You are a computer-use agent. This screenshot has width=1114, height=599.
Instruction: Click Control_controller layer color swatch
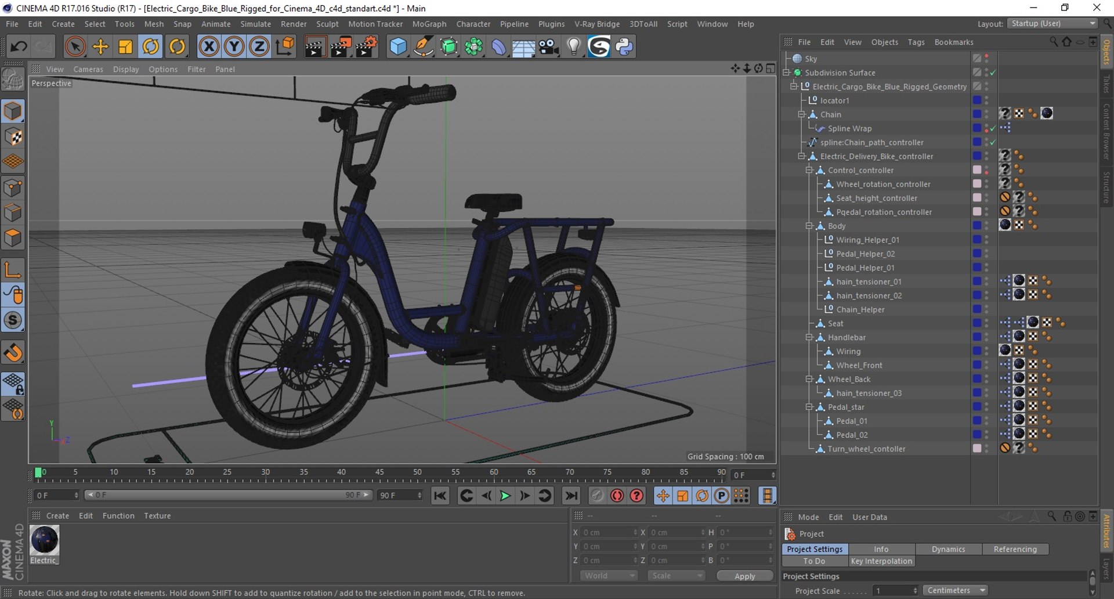coord(977,170)
